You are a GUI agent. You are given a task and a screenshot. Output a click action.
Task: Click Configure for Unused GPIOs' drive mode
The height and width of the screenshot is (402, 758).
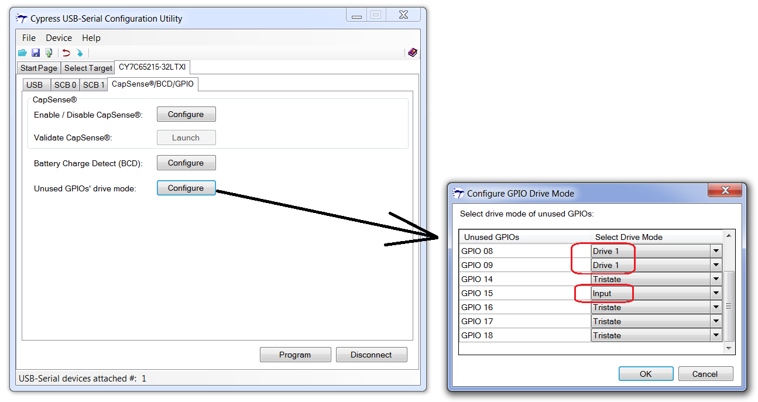pos(186,188)
